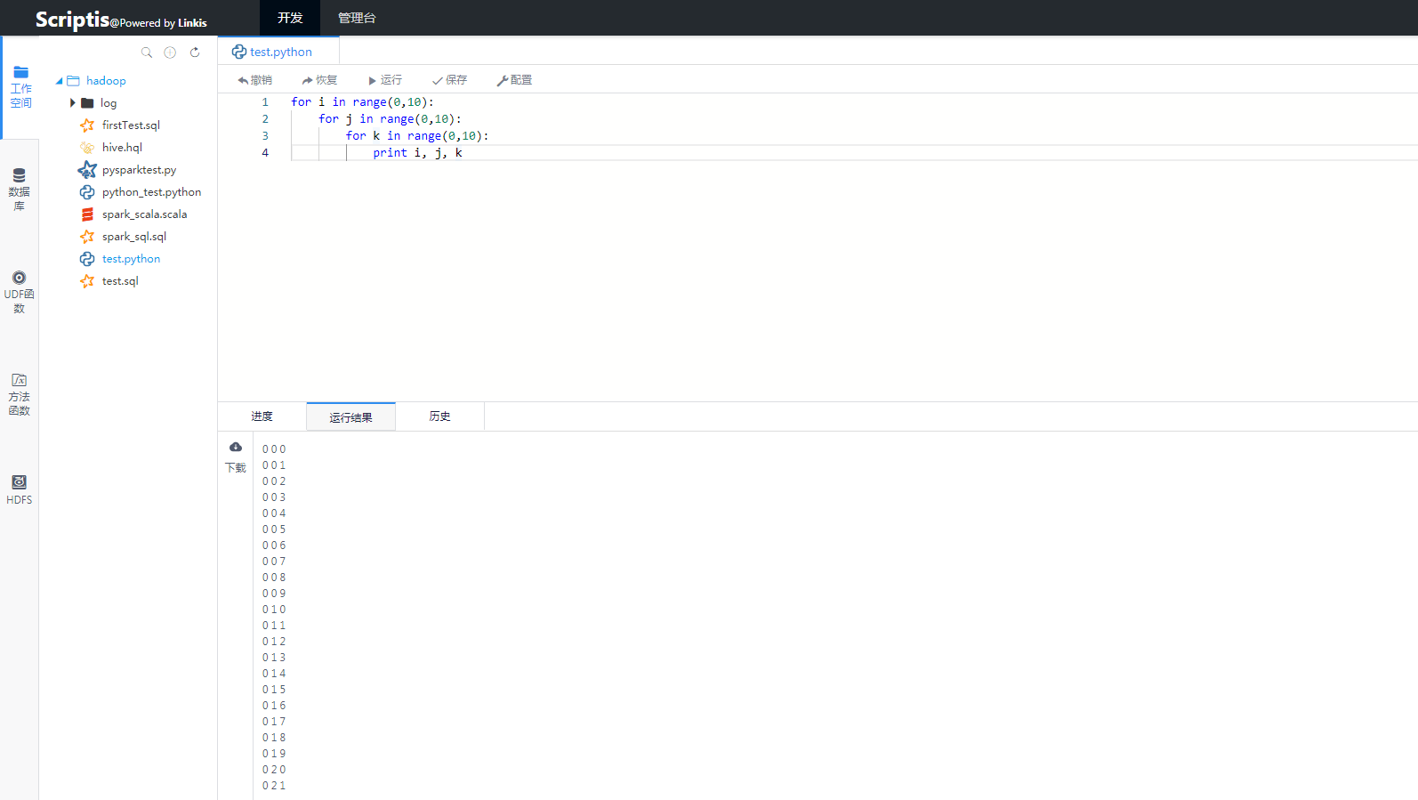Open pysparktest.py from file tree
1418x800 pixels.
pos(139,170)
